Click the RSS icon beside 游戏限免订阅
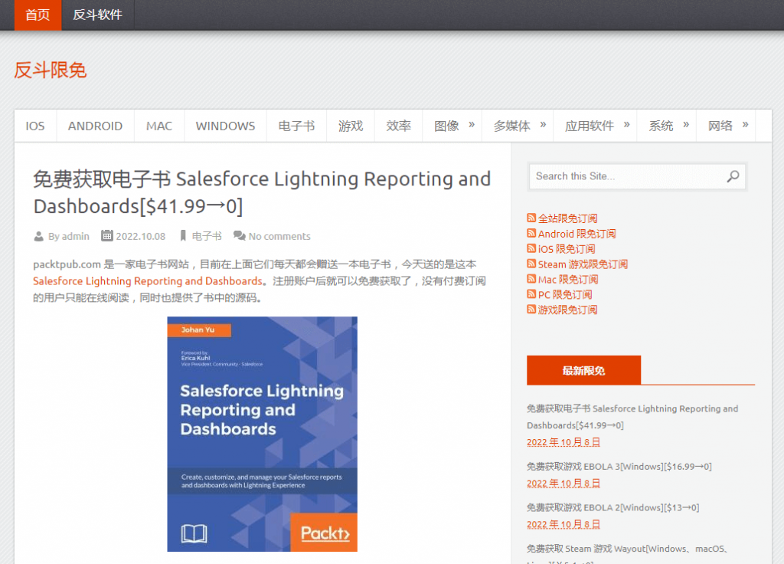The image size is (784, 564). click(x=532, y=310)
